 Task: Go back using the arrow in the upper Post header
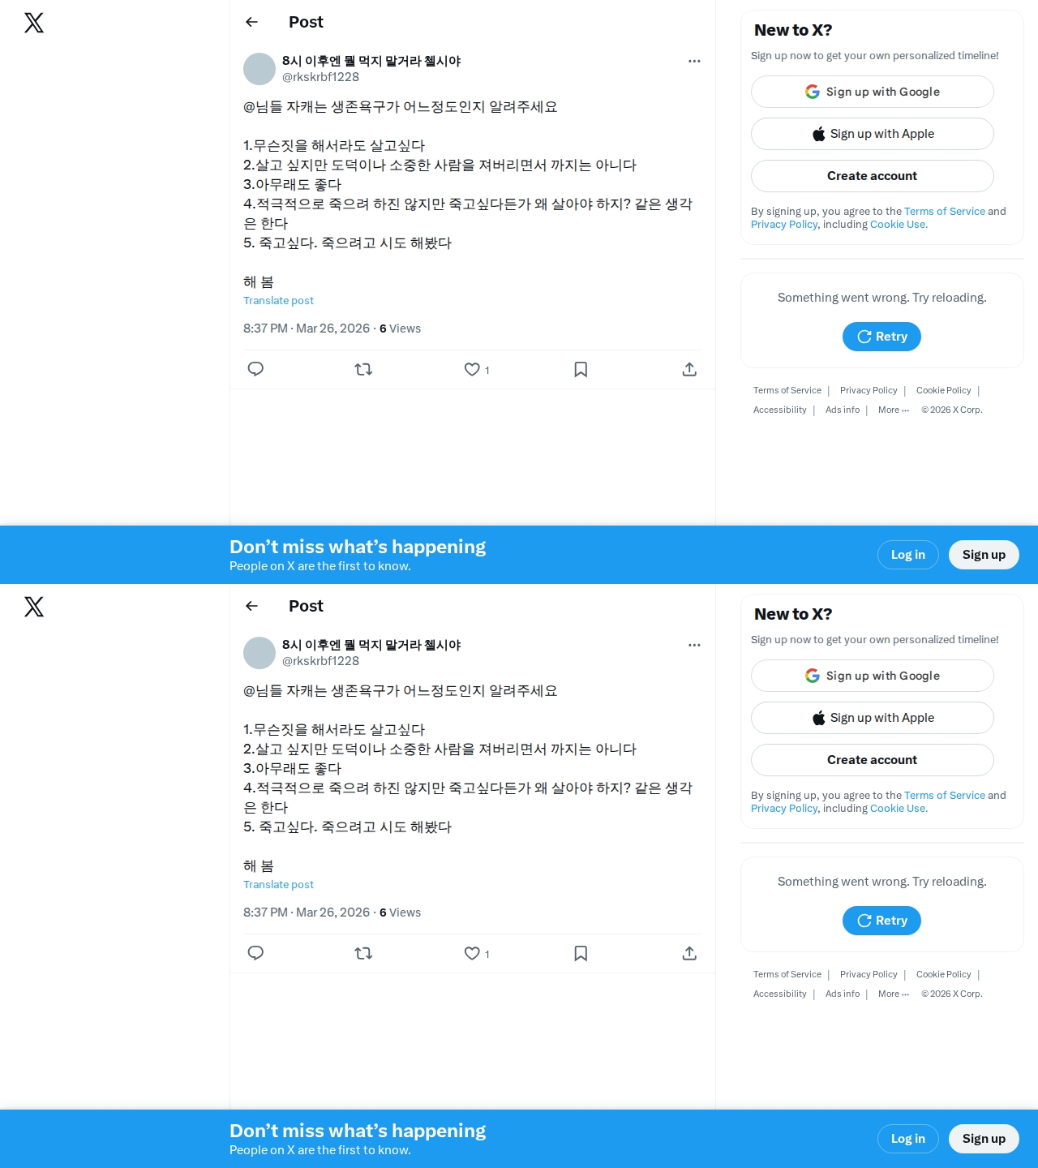(251, 22)
